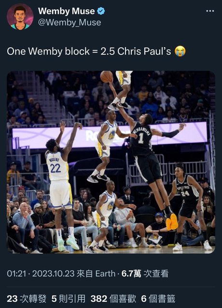This screenshot has height=308, width=222.
Task: Show the 5 則引用 quotes list
Action: [69, 298]
